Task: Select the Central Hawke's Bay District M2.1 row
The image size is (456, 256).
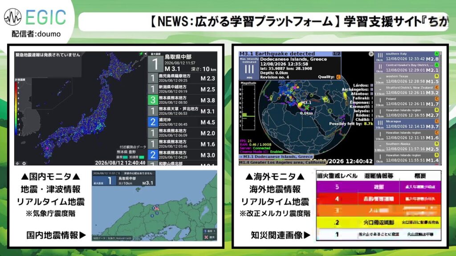Action: 407,68
